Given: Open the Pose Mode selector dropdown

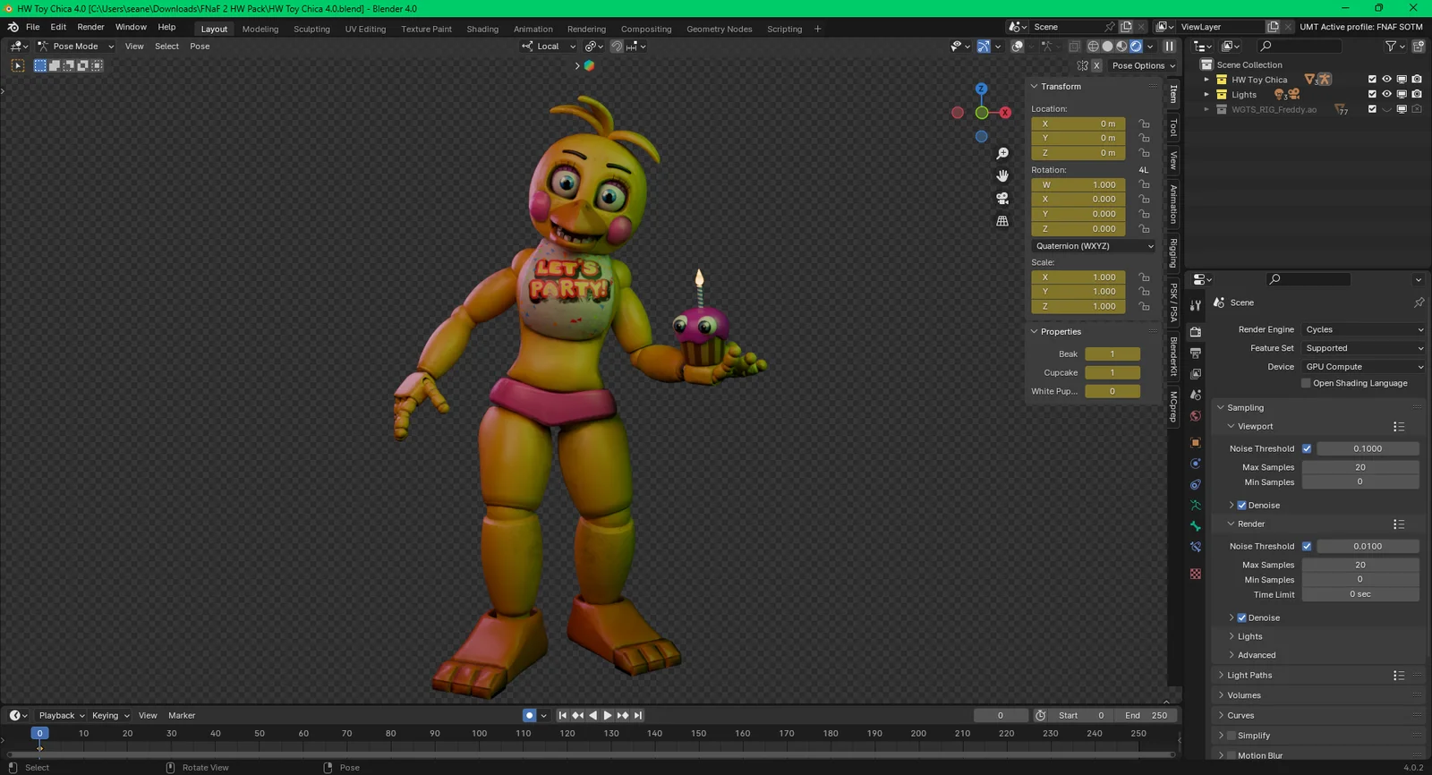Looking at the screenshot, I should (75, 47).
